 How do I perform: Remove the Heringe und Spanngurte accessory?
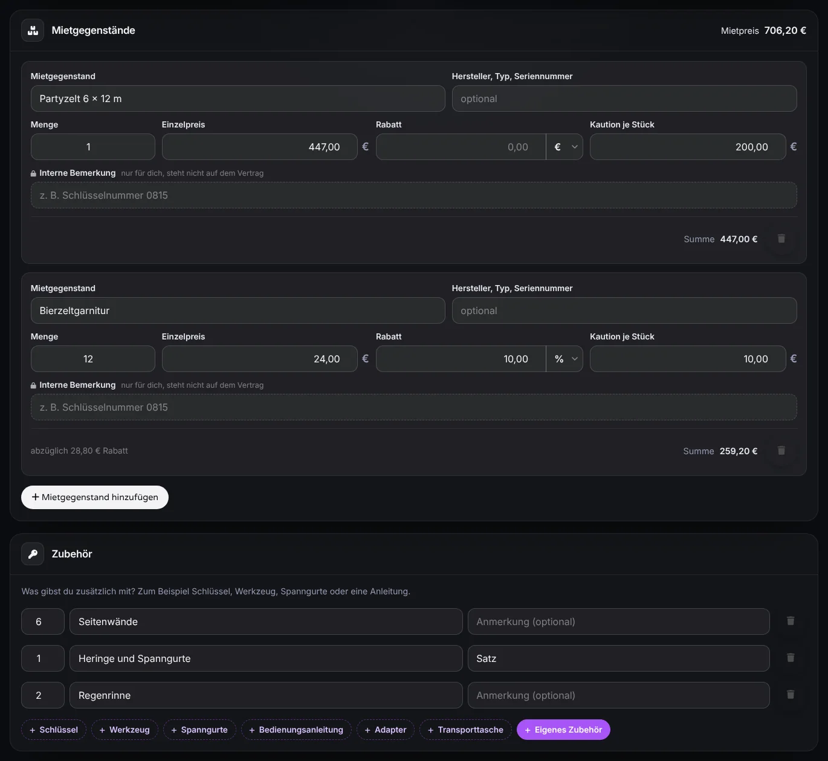click(791, 658)
